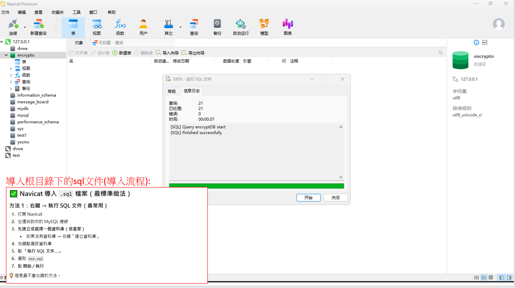
Task: Click the log scrollbar up arrow
Action: click(341, 127)
